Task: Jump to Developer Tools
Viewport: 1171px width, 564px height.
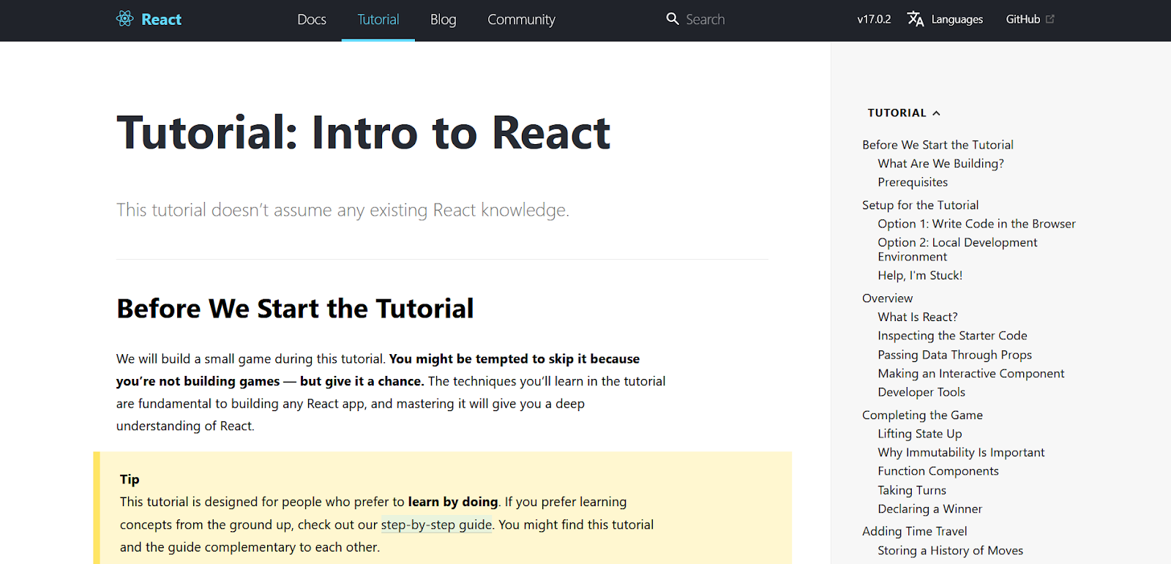Action: [x=921, y=392]
